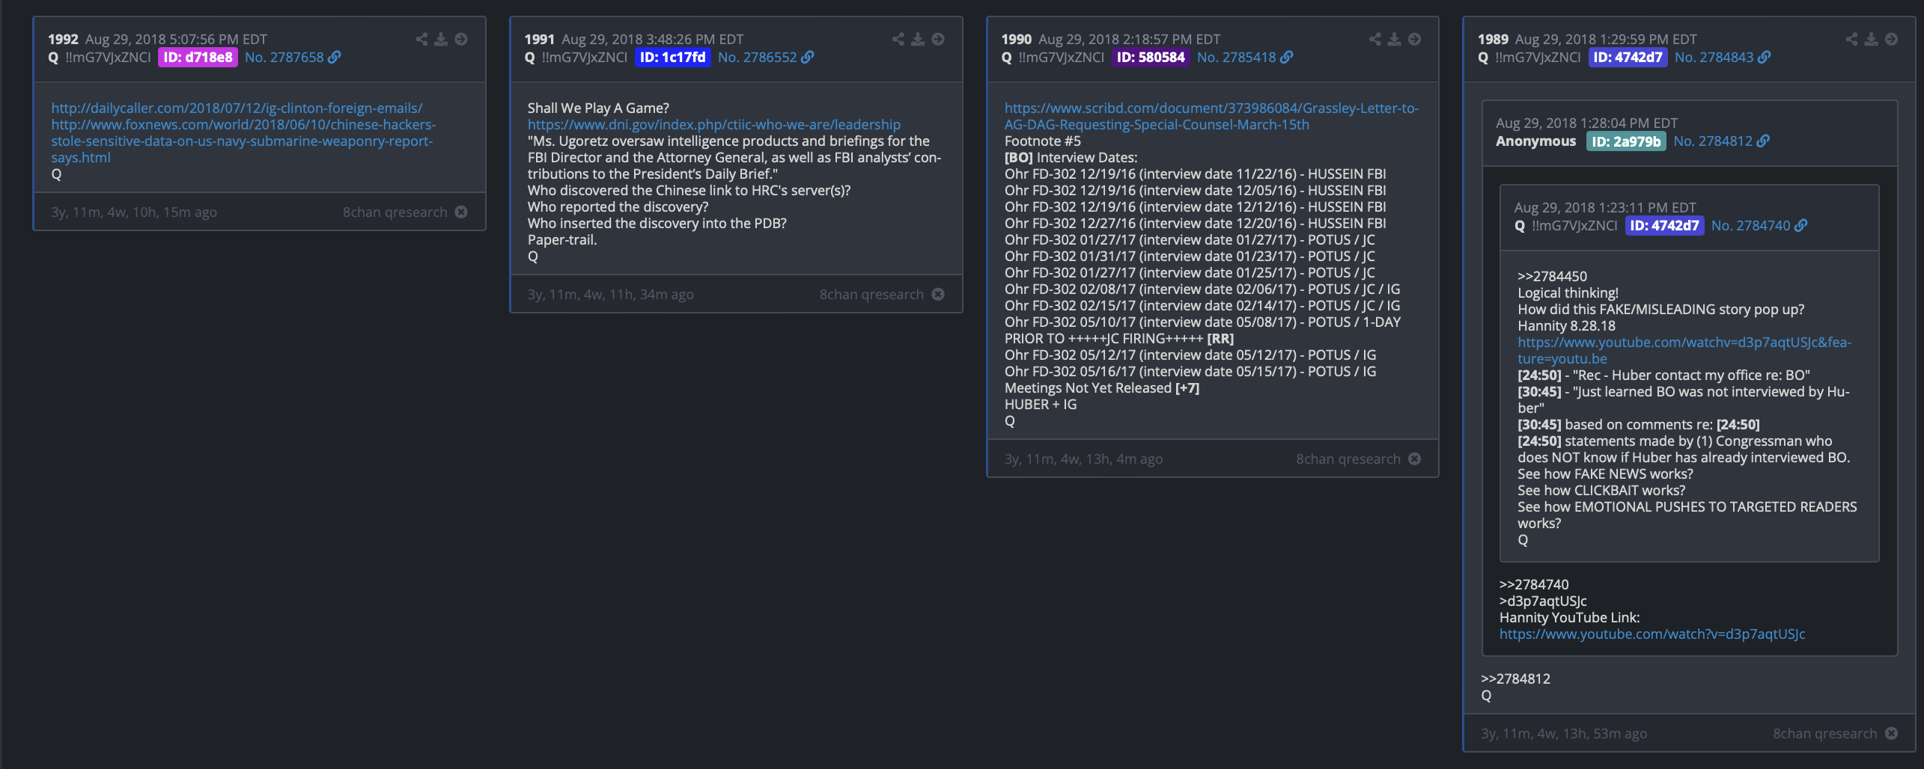Click the X icon next to 8chan qresearch in post 1990

click(1414, 459)
